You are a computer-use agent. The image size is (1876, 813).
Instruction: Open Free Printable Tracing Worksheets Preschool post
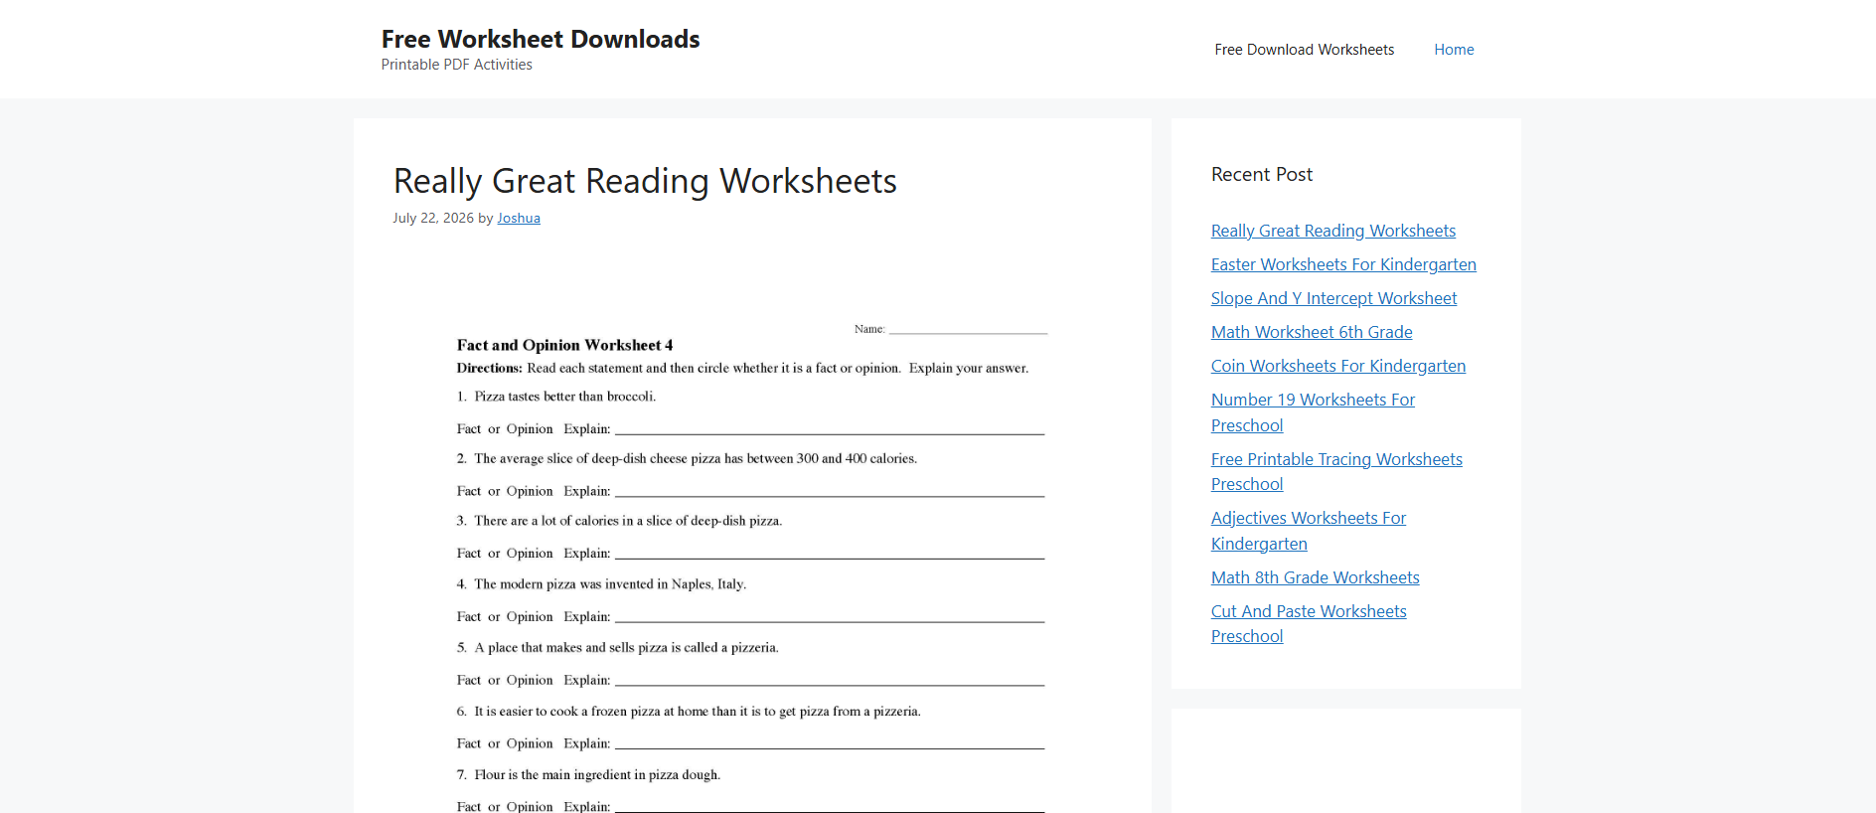[1336, 471]
